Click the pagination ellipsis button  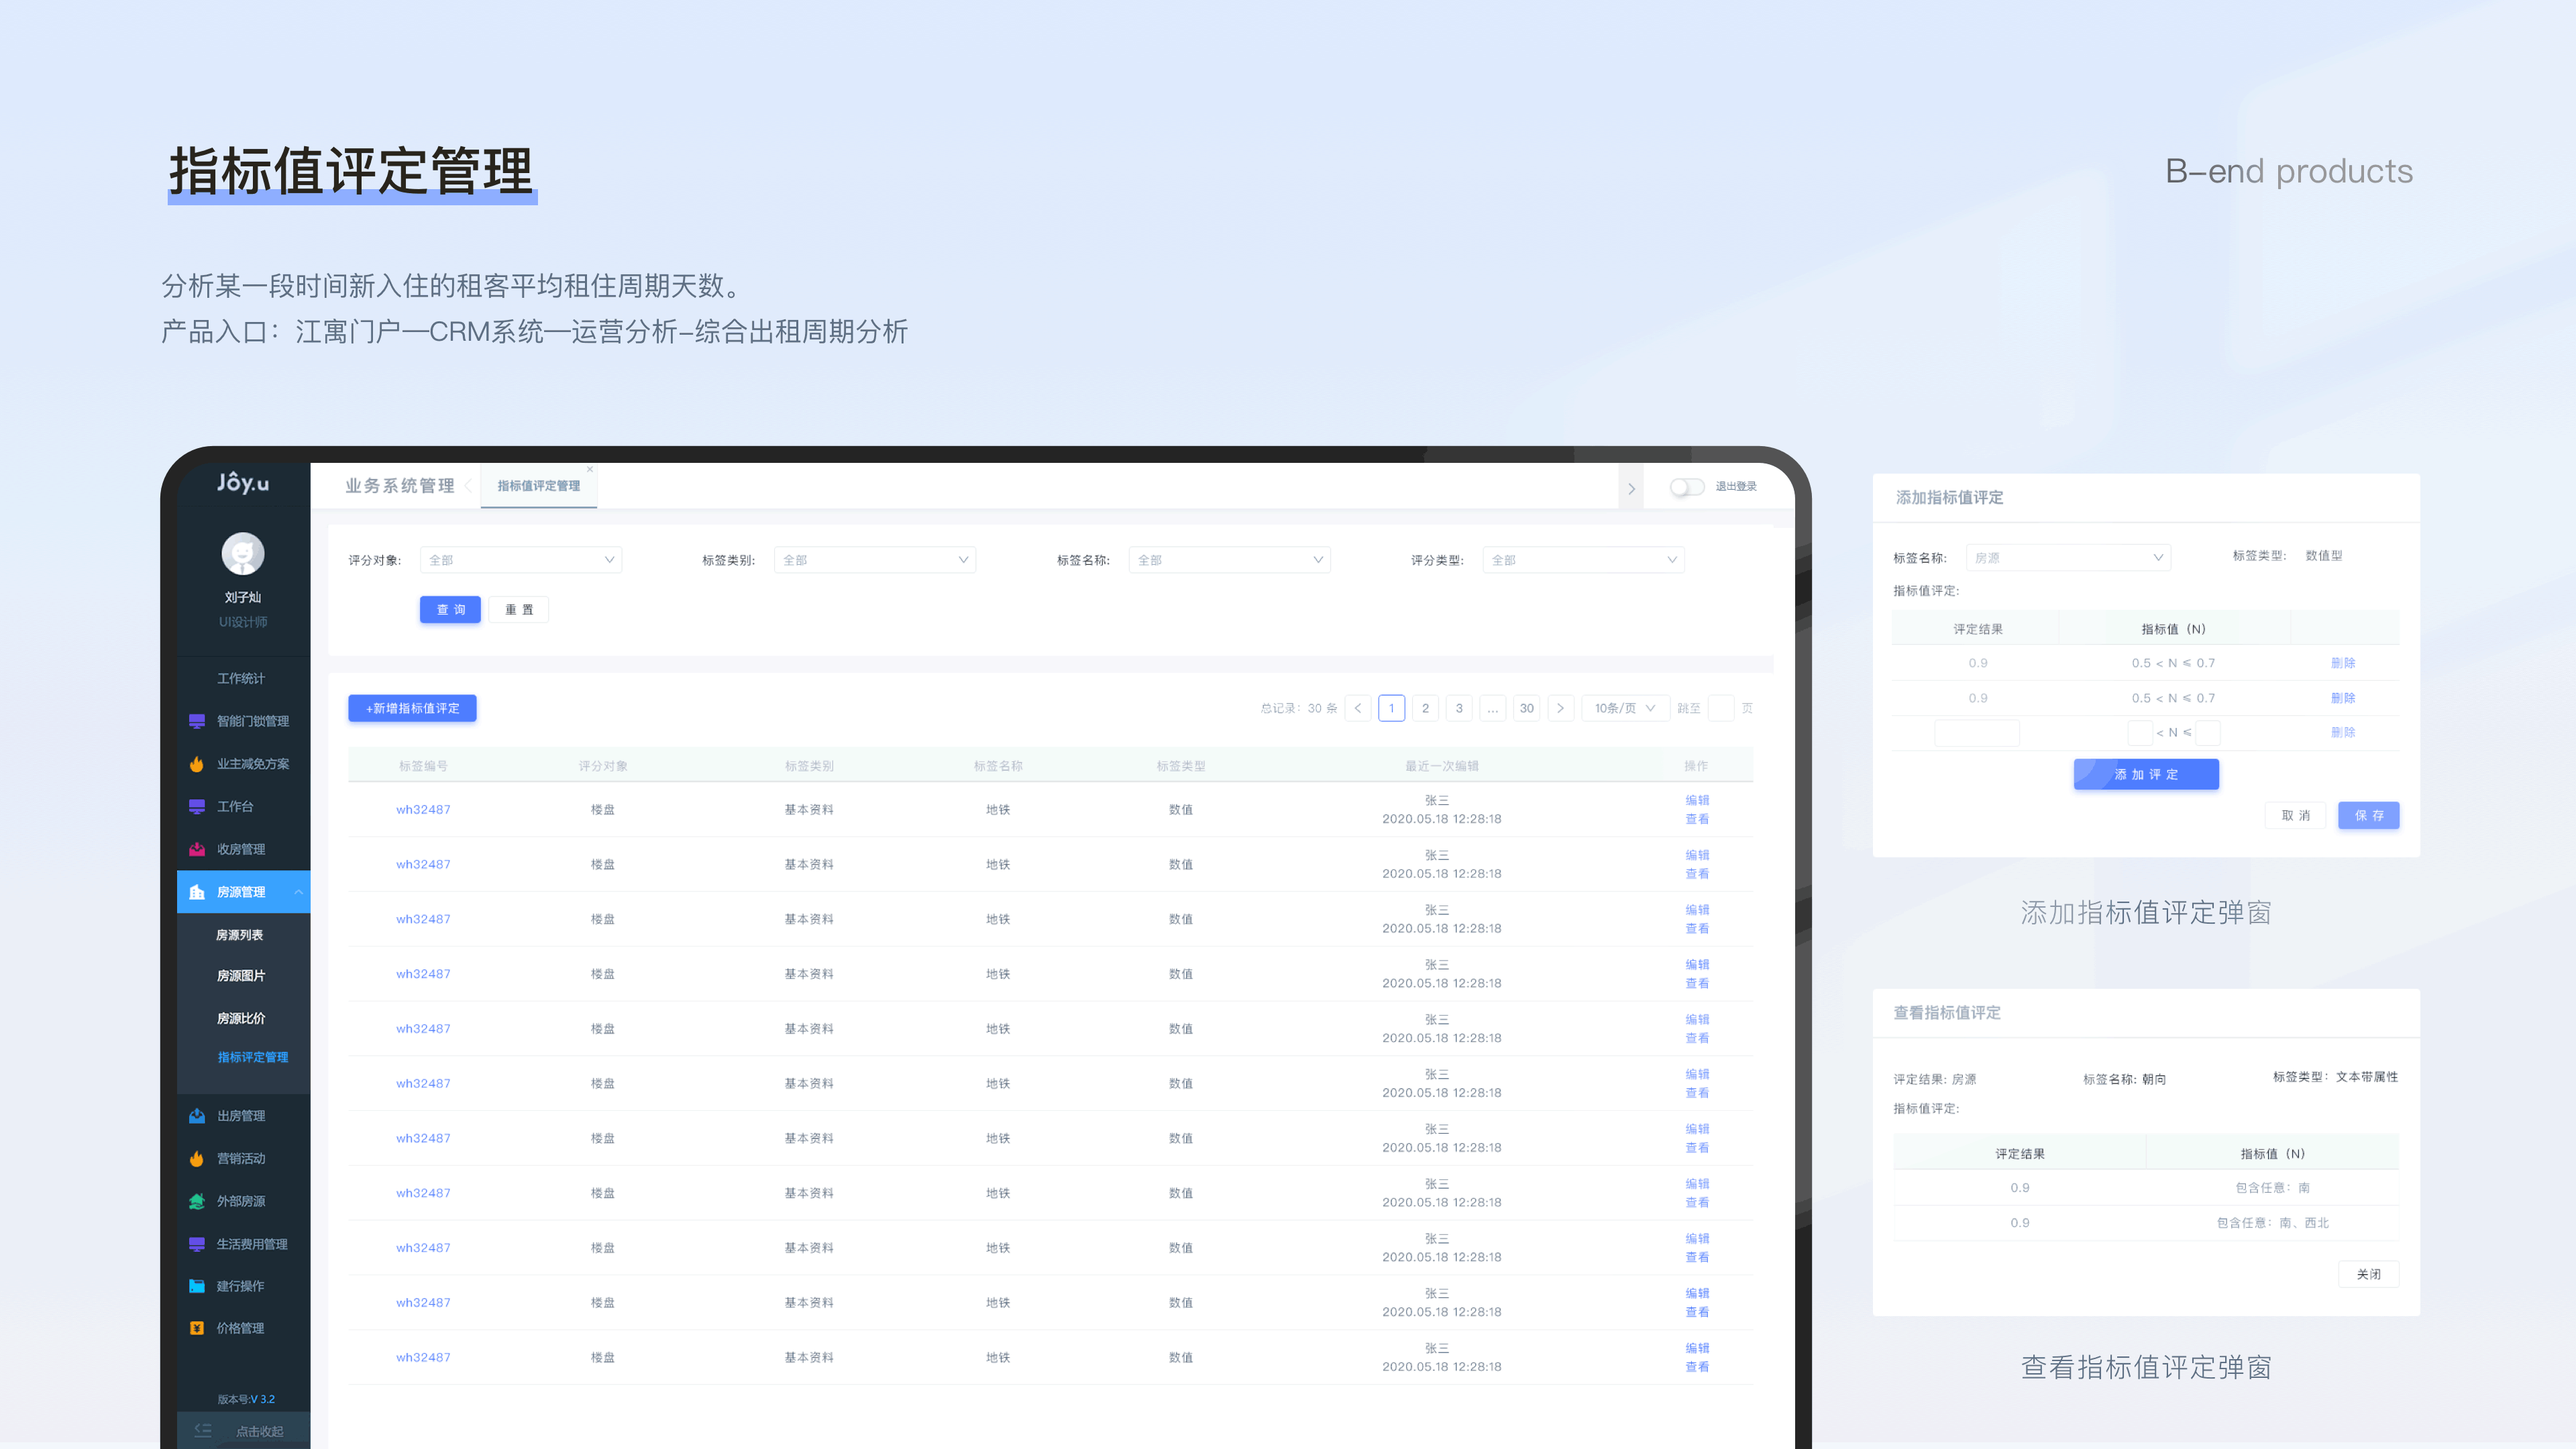click(x=1492, y=708)
